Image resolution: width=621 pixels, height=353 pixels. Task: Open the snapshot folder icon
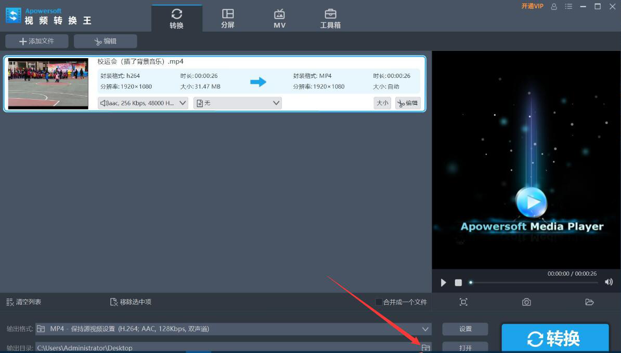point(589,302)
